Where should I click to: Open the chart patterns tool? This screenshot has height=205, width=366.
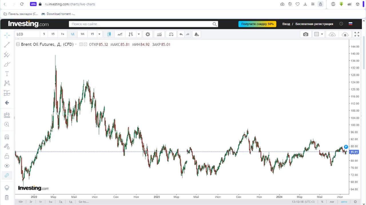pos(7,83)
